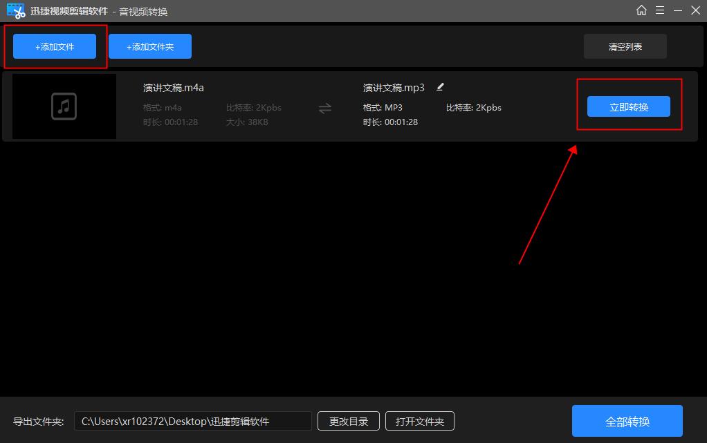707x443 pixels.
Task: Click the output name 演讲文稿.mp3
Action: pos(393,87)
